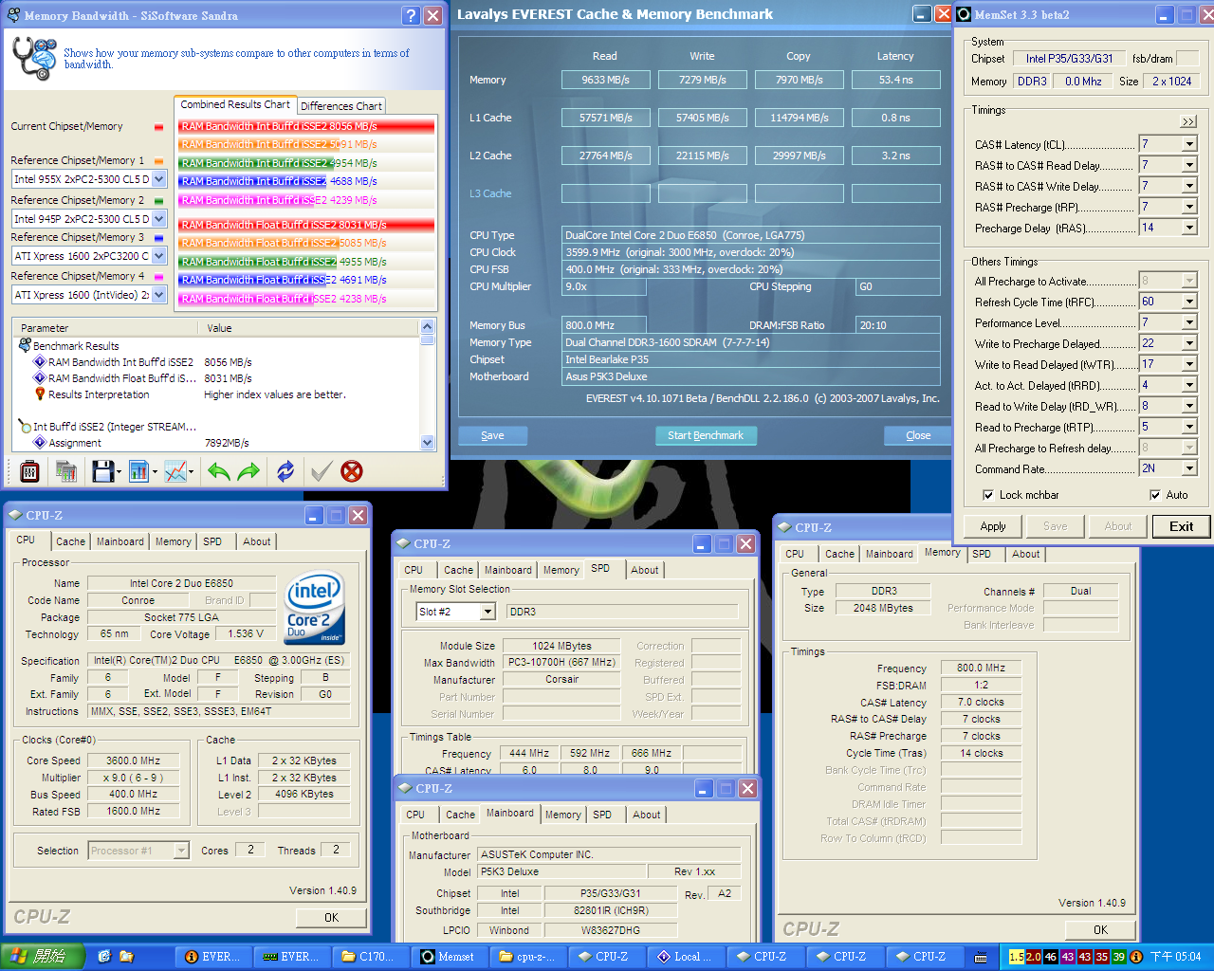Click red Current Chipset/Memory color marker
Viewport: 1214px width, 971px height.
point(158,127)
